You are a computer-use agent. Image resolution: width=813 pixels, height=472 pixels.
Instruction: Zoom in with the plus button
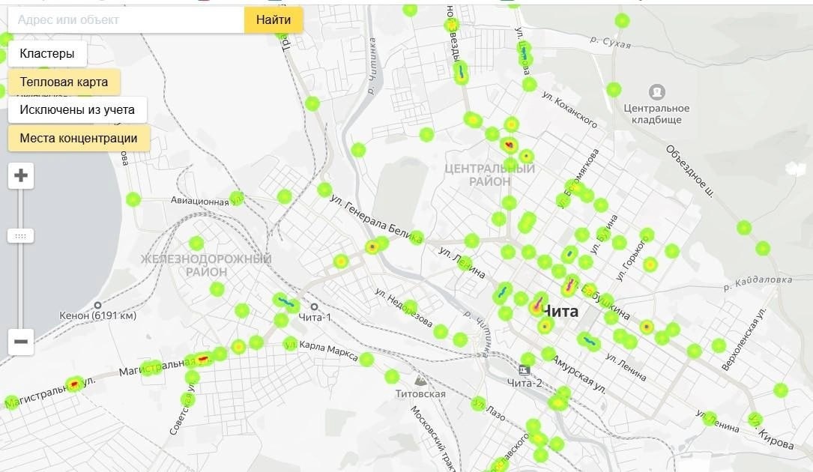(x=21, y=176)
